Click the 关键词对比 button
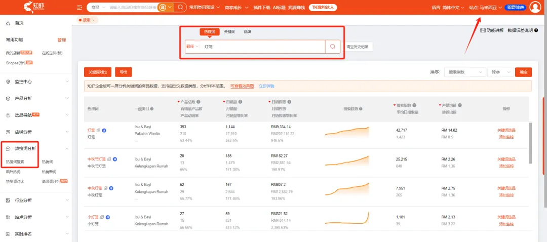This screenshot has height=242, width=547. coord(97,72)
